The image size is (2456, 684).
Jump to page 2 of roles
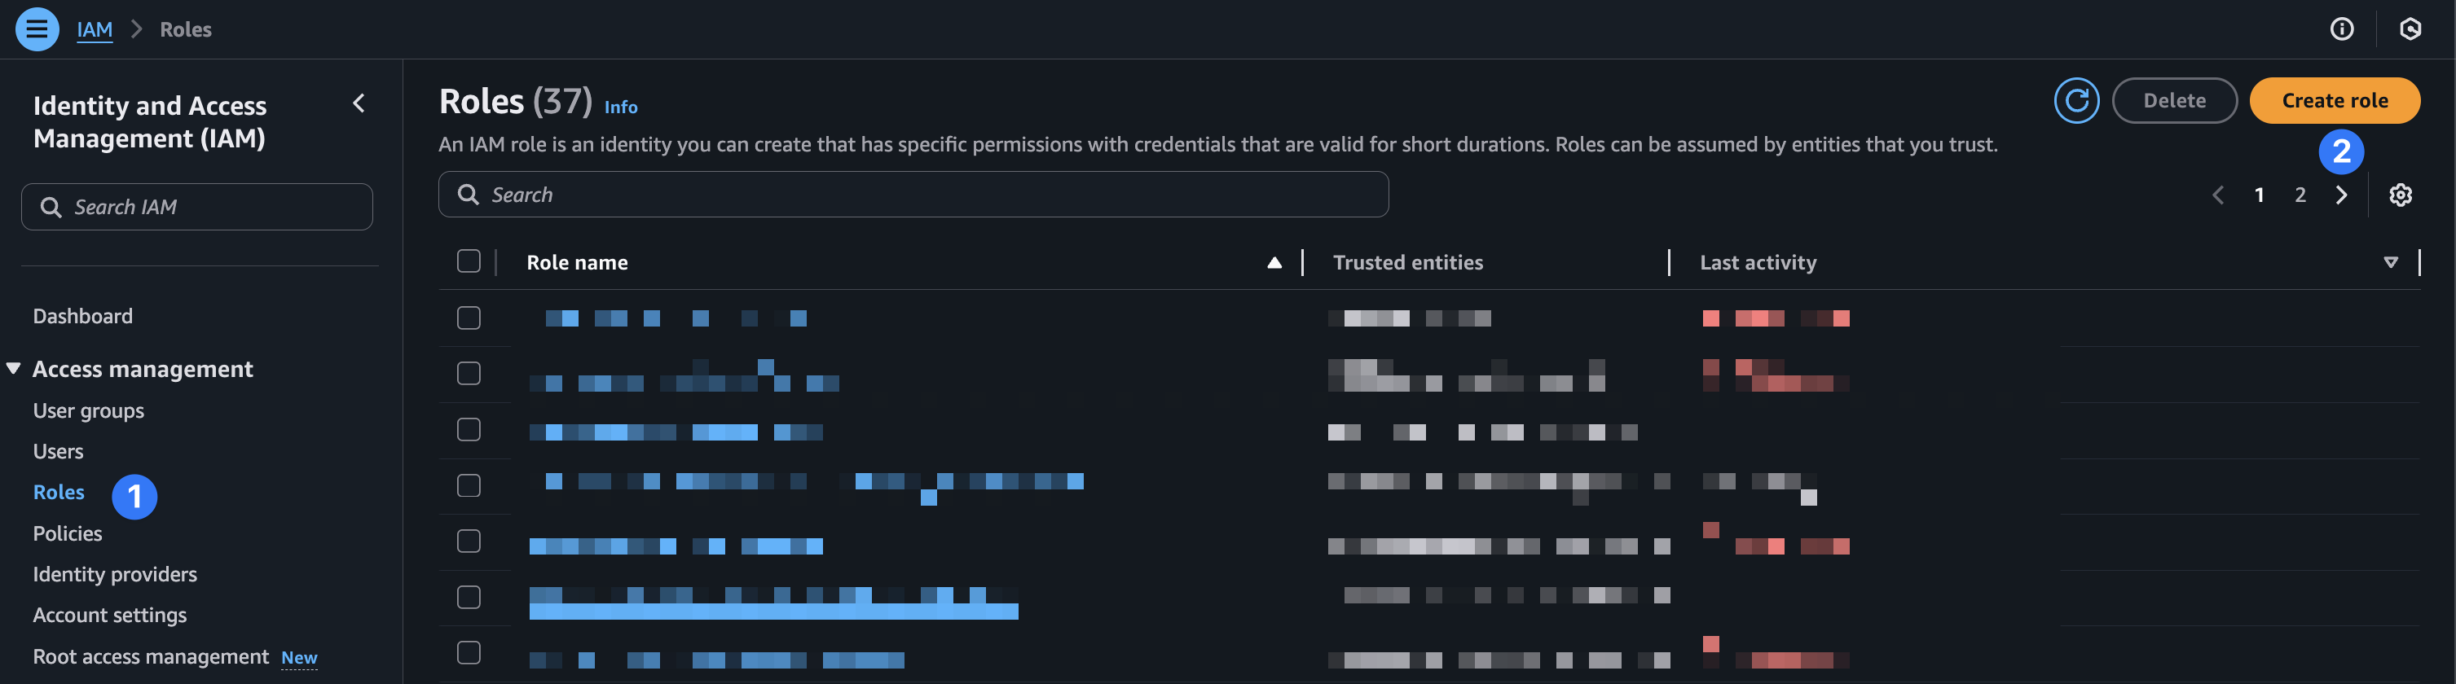(2300, 195)
